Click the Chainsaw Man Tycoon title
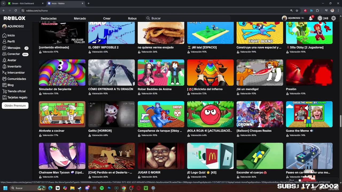The image size is (342, 192). click(x=61, y=173)
